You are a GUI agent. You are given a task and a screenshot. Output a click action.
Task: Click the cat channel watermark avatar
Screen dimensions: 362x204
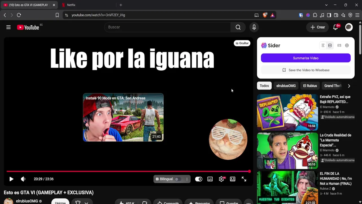coord(228,139)
